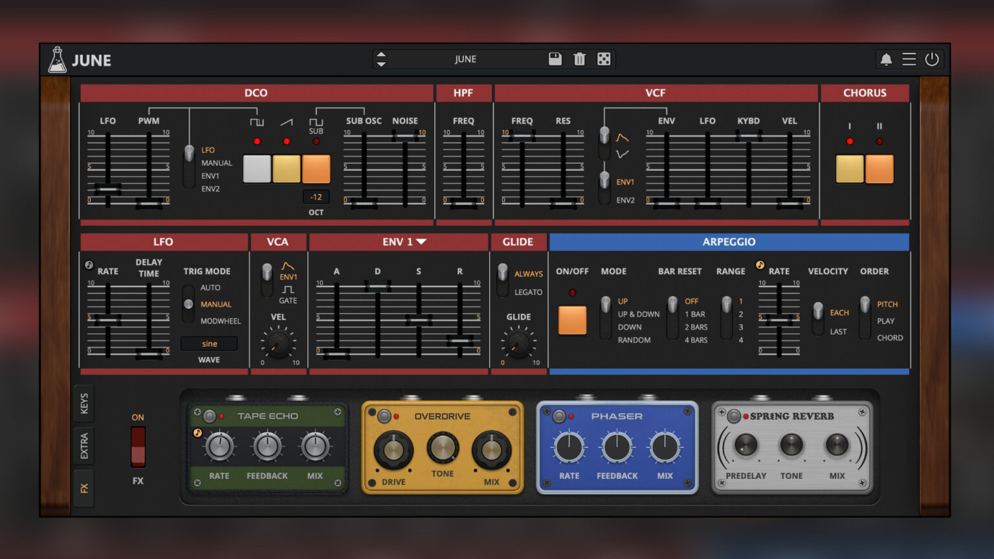This screenshot has width=994, height=559.
Task: Switch to the KEYS tab
Action: (83, 402)
